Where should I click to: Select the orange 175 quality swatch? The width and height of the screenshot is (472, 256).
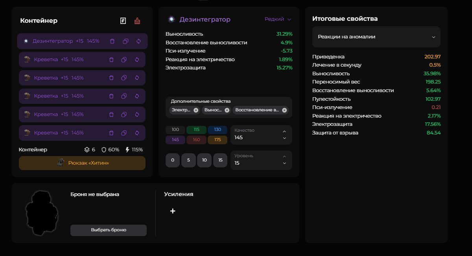pyautogui.click(x=218, y=140)
